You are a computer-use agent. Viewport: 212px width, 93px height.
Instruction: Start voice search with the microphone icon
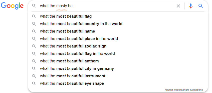(191, 6)
